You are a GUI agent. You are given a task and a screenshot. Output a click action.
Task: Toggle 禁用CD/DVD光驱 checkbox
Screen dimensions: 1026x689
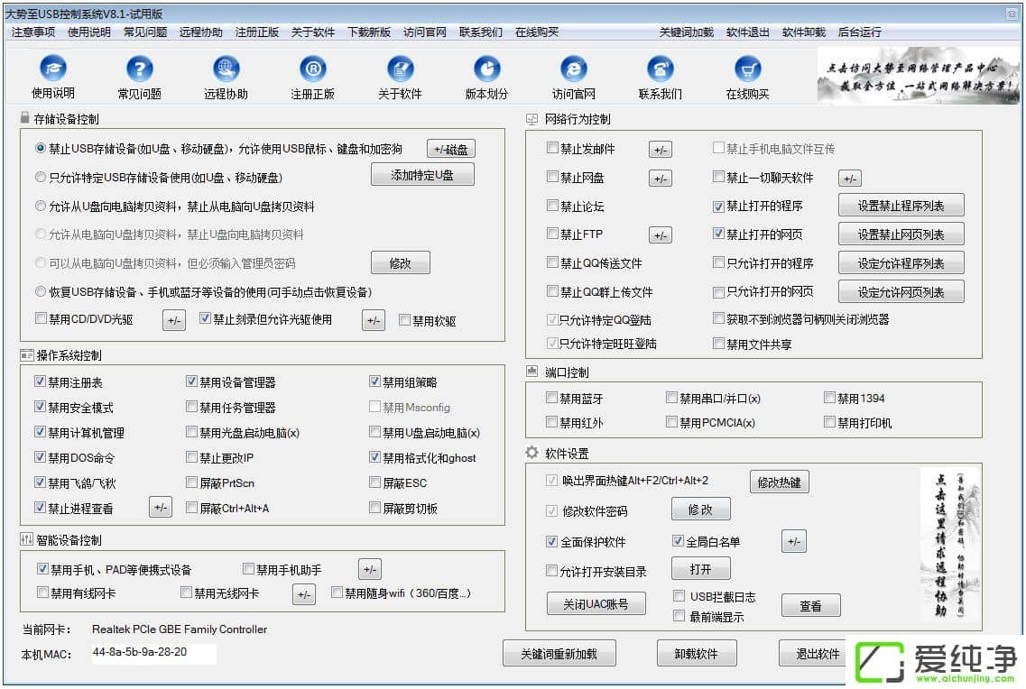[x=41, y=318]
